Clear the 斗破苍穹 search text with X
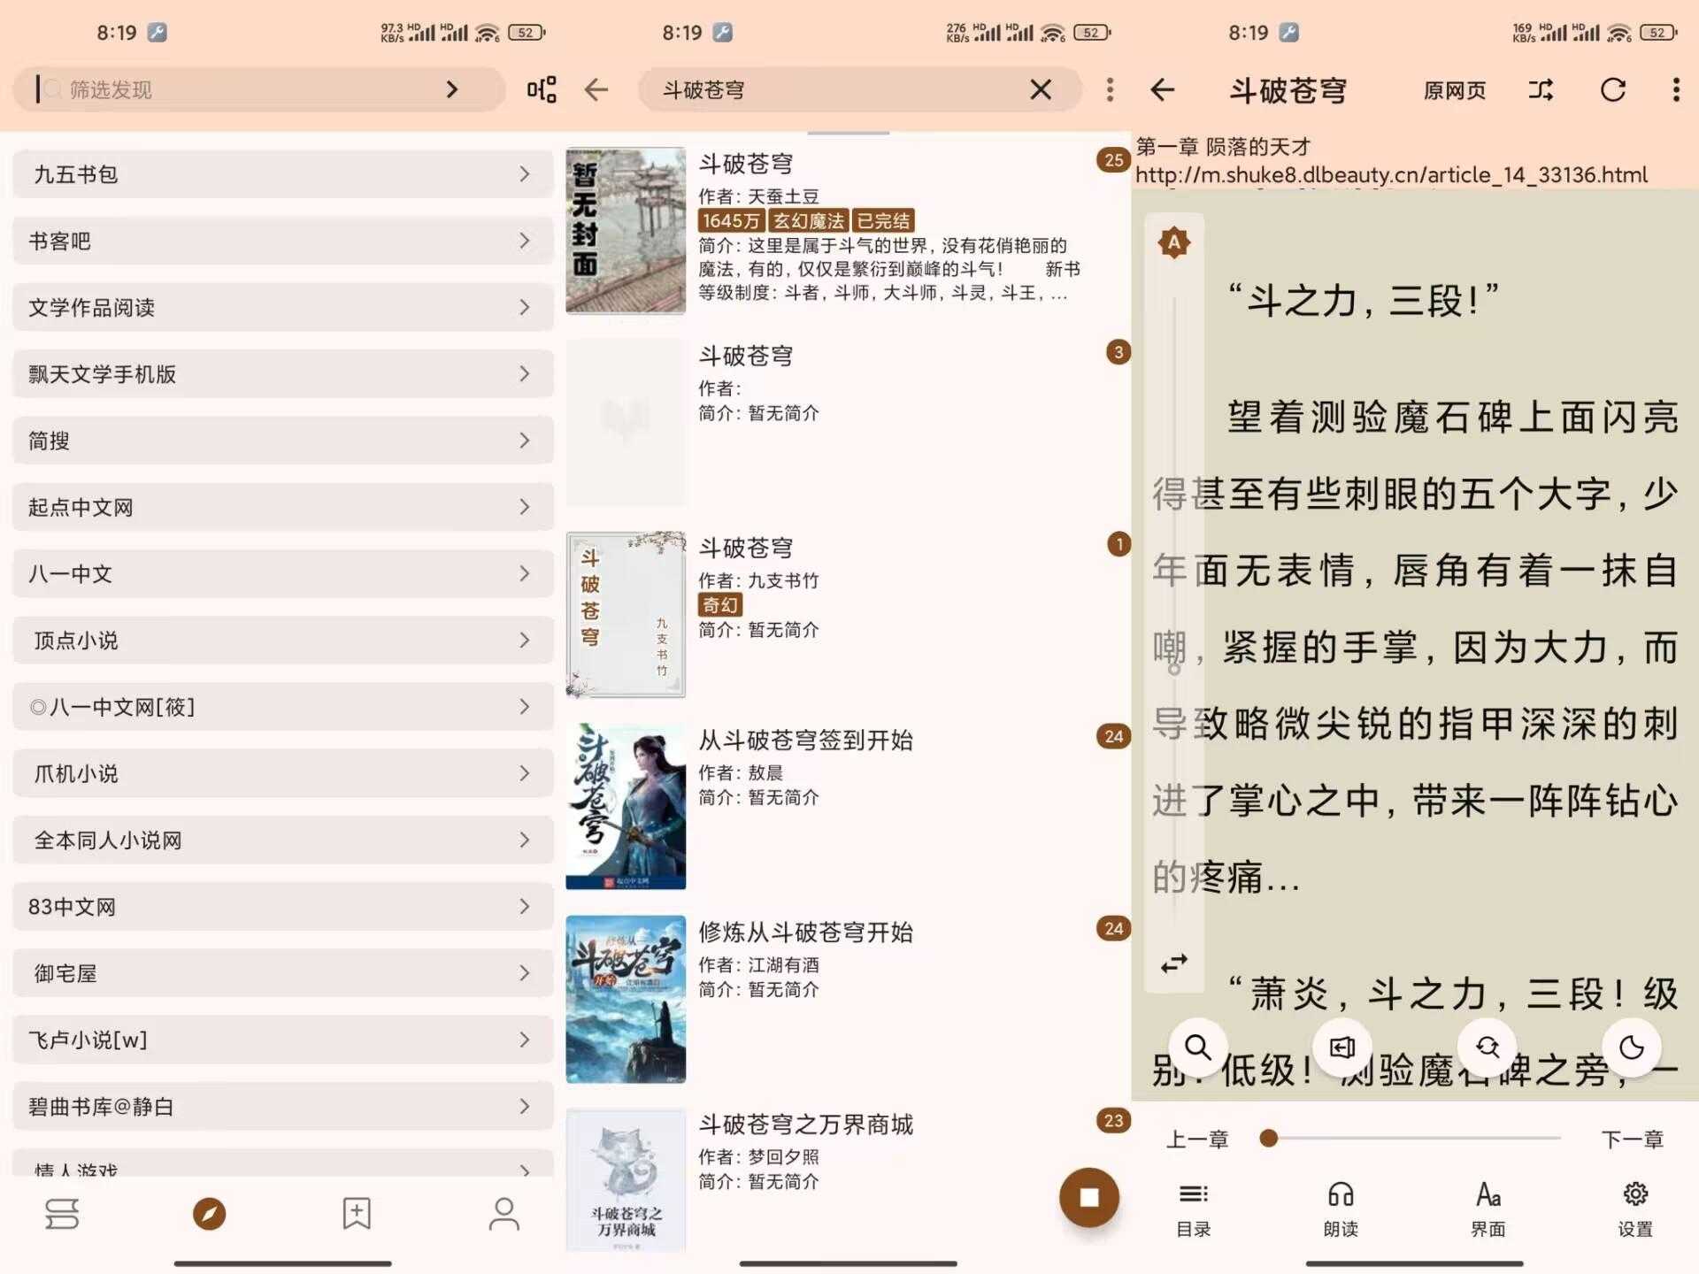Viewport: 1699px width, 1274px height. tap(1042, 89)
